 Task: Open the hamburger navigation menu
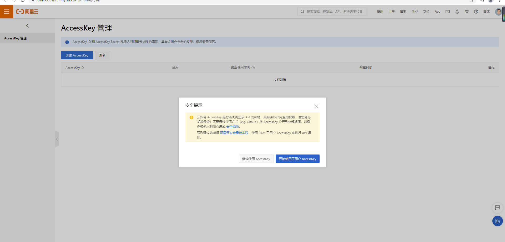tap(6, 12)
